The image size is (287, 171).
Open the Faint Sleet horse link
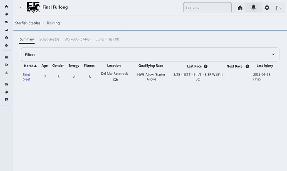point(27,77)
